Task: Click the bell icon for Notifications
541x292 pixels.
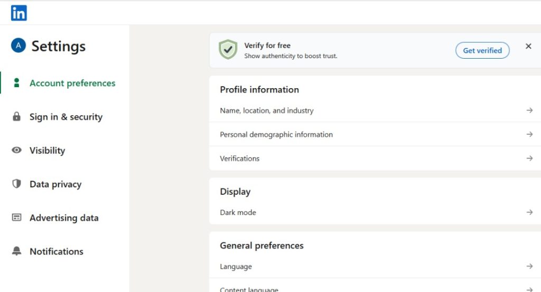Action: click(x=17, y=251)
